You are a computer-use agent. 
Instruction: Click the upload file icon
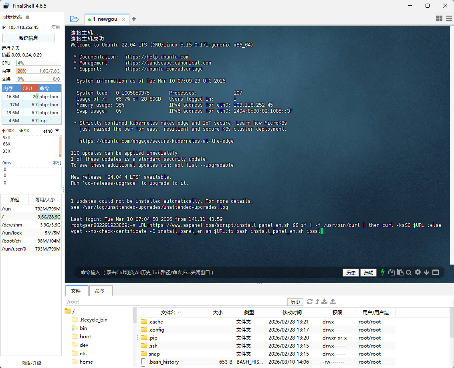[x=333, y=301]
